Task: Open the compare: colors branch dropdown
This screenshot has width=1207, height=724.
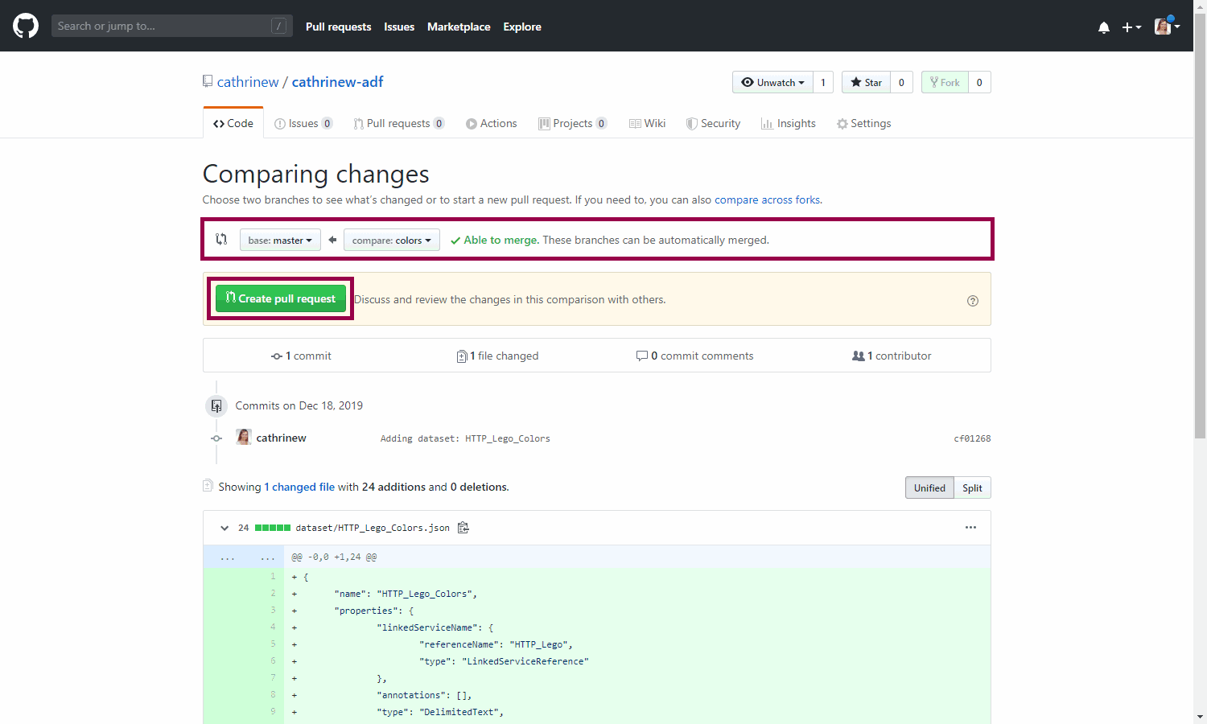Action: [x=392, y=240]
